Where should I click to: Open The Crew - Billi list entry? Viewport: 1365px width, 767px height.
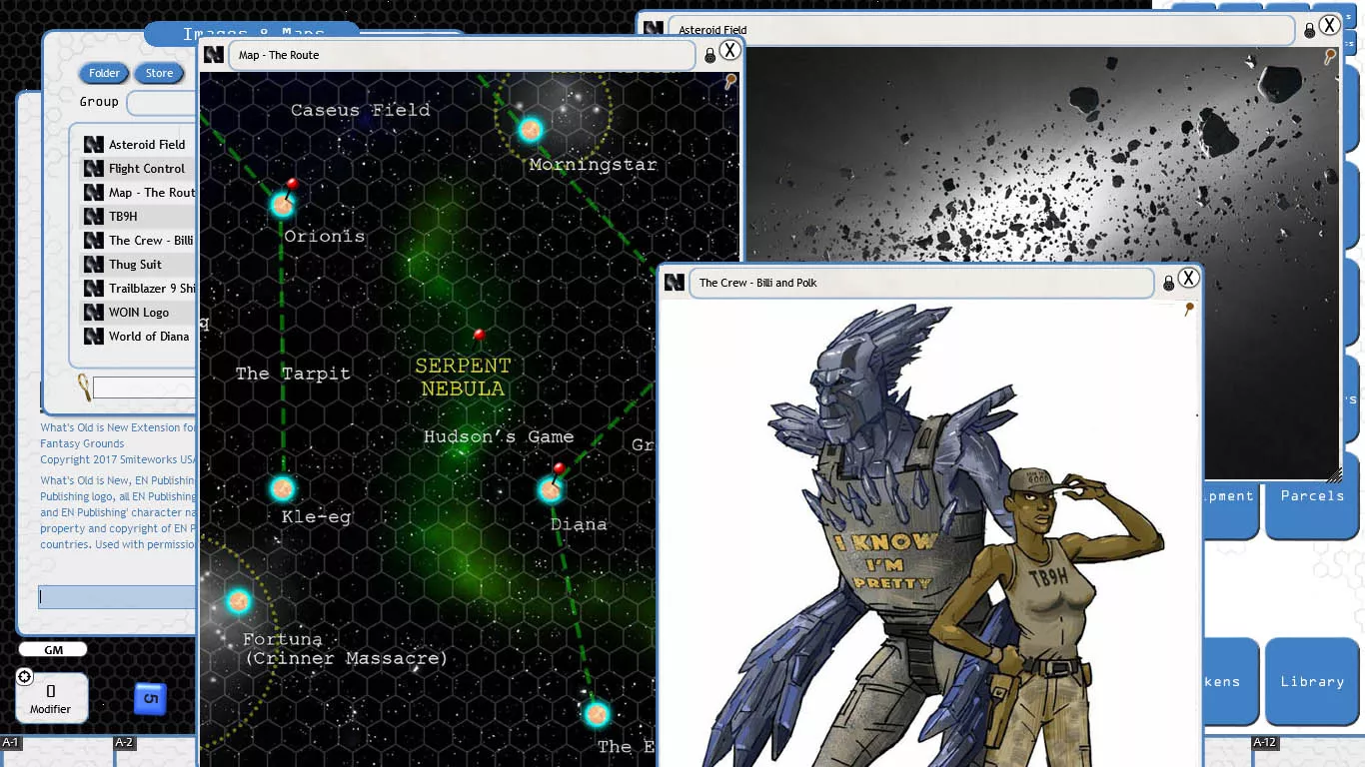pyautogui.click(x=151, y=241)
